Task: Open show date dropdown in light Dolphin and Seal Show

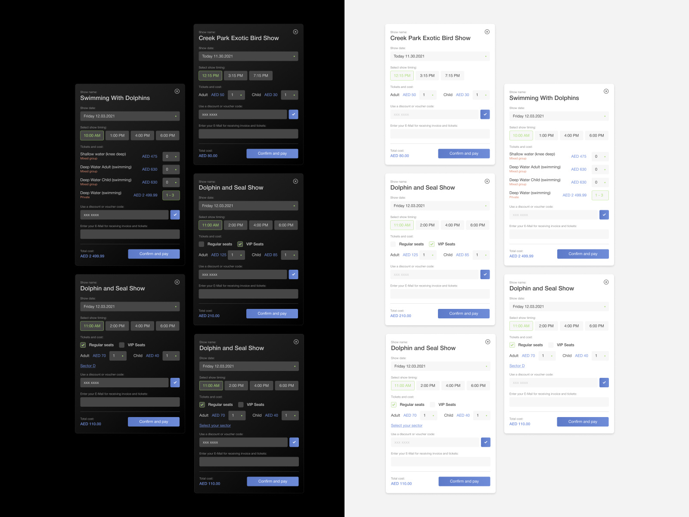Action: [x=440, y=206]
